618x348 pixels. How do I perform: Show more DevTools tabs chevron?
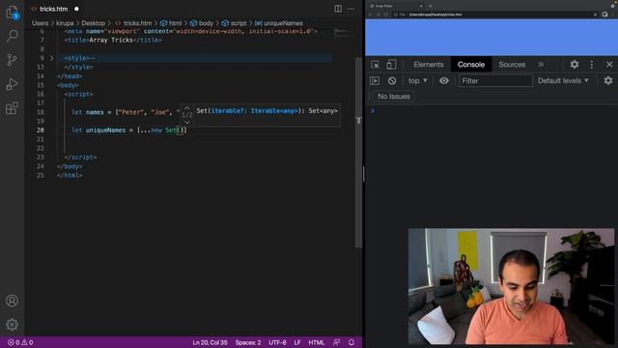[x=541, y=65]
